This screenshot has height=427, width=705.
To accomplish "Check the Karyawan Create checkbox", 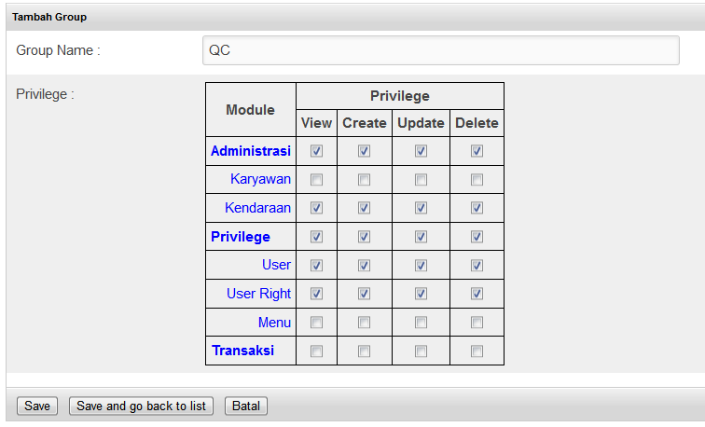I will 365,180.
